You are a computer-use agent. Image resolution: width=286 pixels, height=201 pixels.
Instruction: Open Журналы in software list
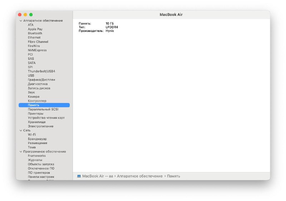35,160
